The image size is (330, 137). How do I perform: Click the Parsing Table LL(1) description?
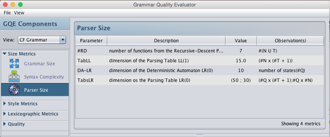coord(166,61)
